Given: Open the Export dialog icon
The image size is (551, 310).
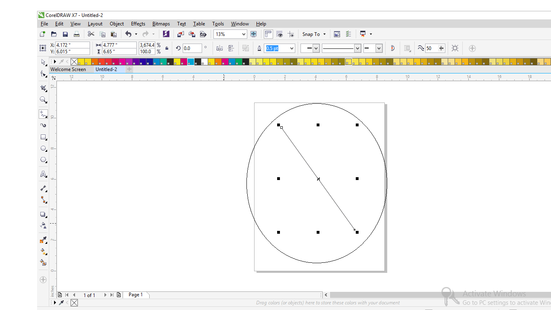Looking at the screenshot, I should 192,34.
